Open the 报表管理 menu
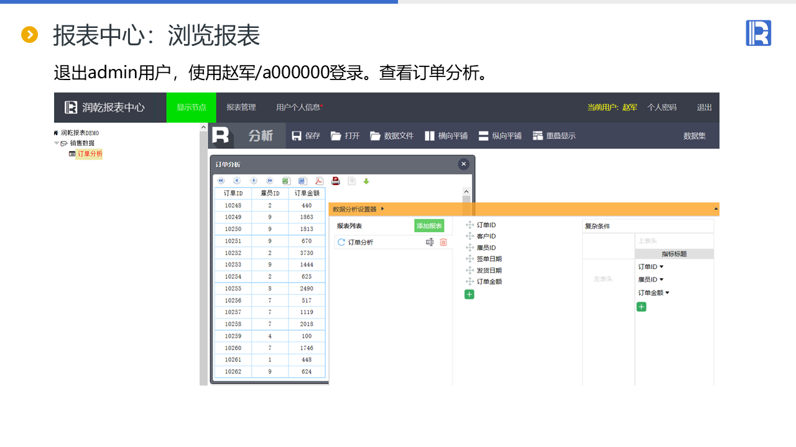The height and width of the screenshot is (447, 796). (x=241, y=107)
